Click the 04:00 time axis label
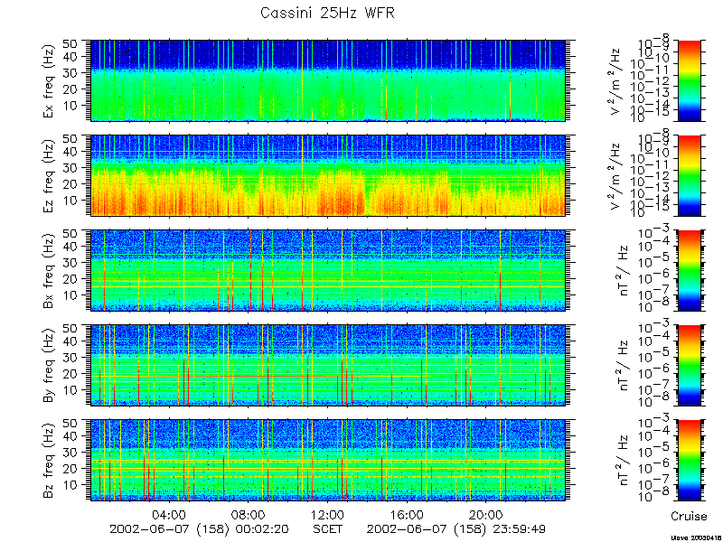Viewport: 723px width, 542px height. (169, 514)
